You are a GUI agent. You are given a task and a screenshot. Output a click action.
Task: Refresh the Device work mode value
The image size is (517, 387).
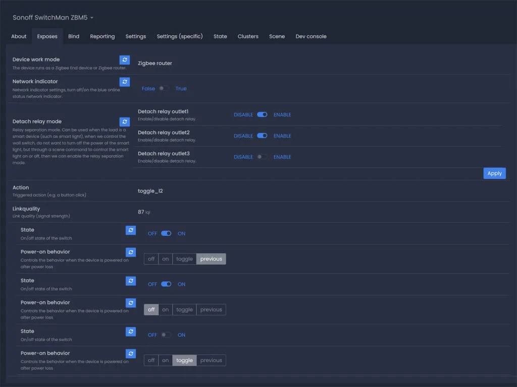pyautogui.click(x=125, y=60)
